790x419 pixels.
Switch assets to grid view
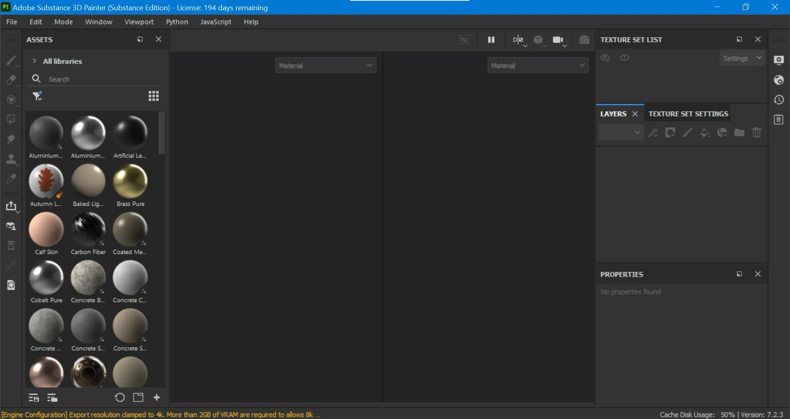[x=153, y=96]
